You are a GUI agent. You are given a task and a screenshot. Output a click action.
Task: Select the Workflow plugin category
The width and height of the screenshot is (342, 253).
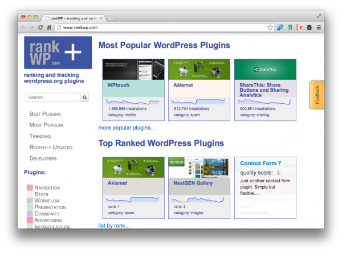47,201
